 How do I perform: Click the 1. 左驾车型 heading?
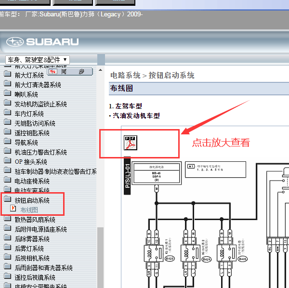(x=125, y=106)
